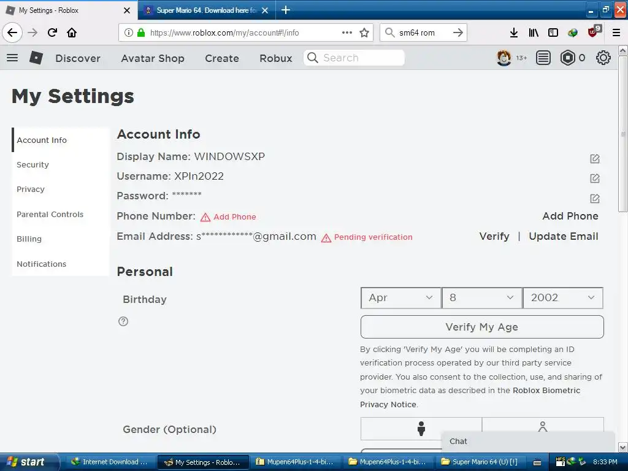Select the male gender option
This screenshot has height=471, width=628.
421,429
